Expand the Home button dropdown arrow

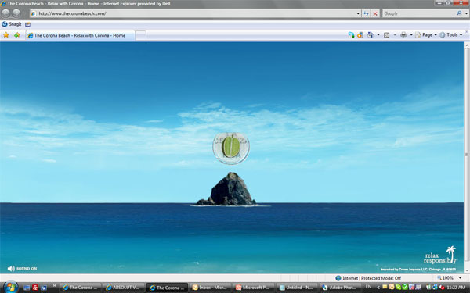(x=378, y=35)
